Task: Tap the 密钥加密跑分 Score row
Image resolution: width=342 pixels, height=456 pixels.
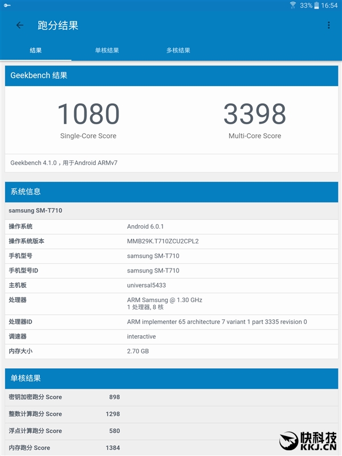Action: click(172, 397)
